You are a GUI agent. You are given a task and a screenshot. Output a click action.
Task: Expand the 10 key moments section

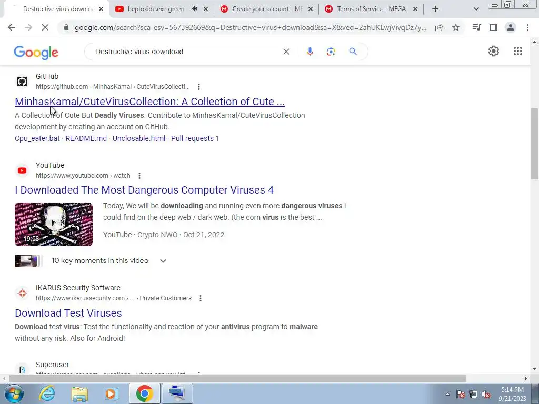tap(163, 261)
